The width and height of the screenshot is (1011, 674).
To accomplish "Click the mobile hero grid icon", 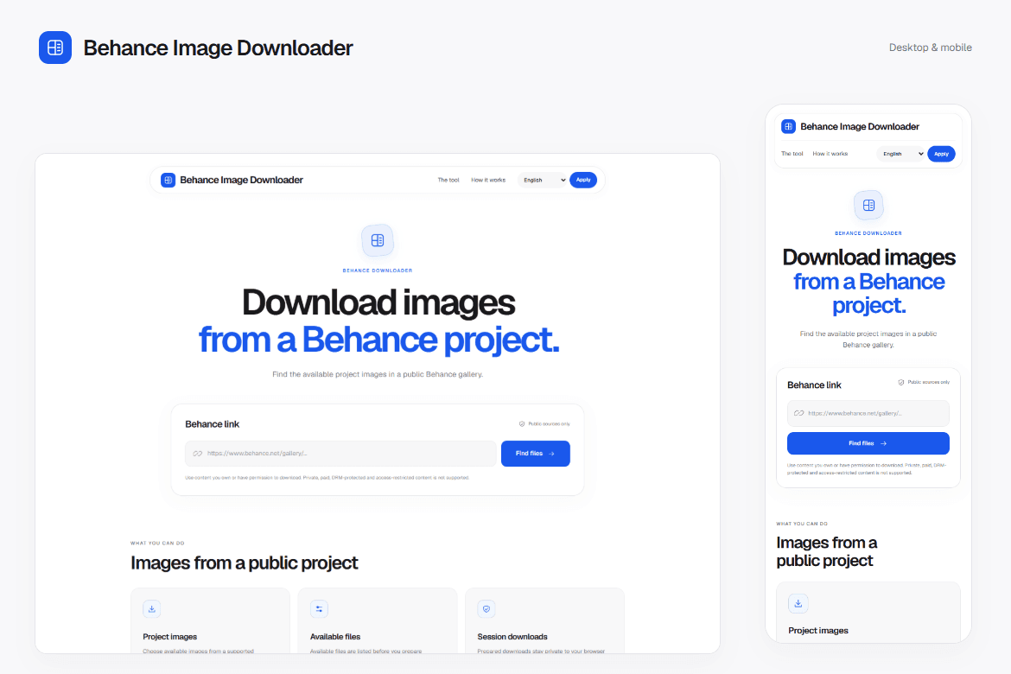I will (x=868, y=205).
